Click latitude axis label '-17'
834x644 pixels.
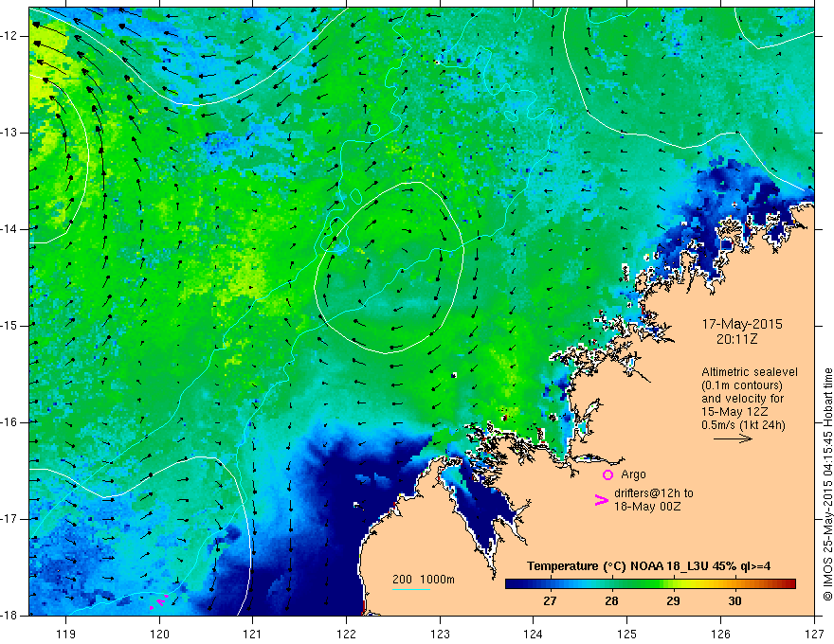tap(9, 519)
